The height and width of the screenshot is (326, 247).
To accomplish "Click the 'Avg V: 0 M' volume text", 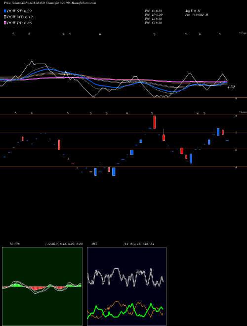I will click(x=193, y=10).
